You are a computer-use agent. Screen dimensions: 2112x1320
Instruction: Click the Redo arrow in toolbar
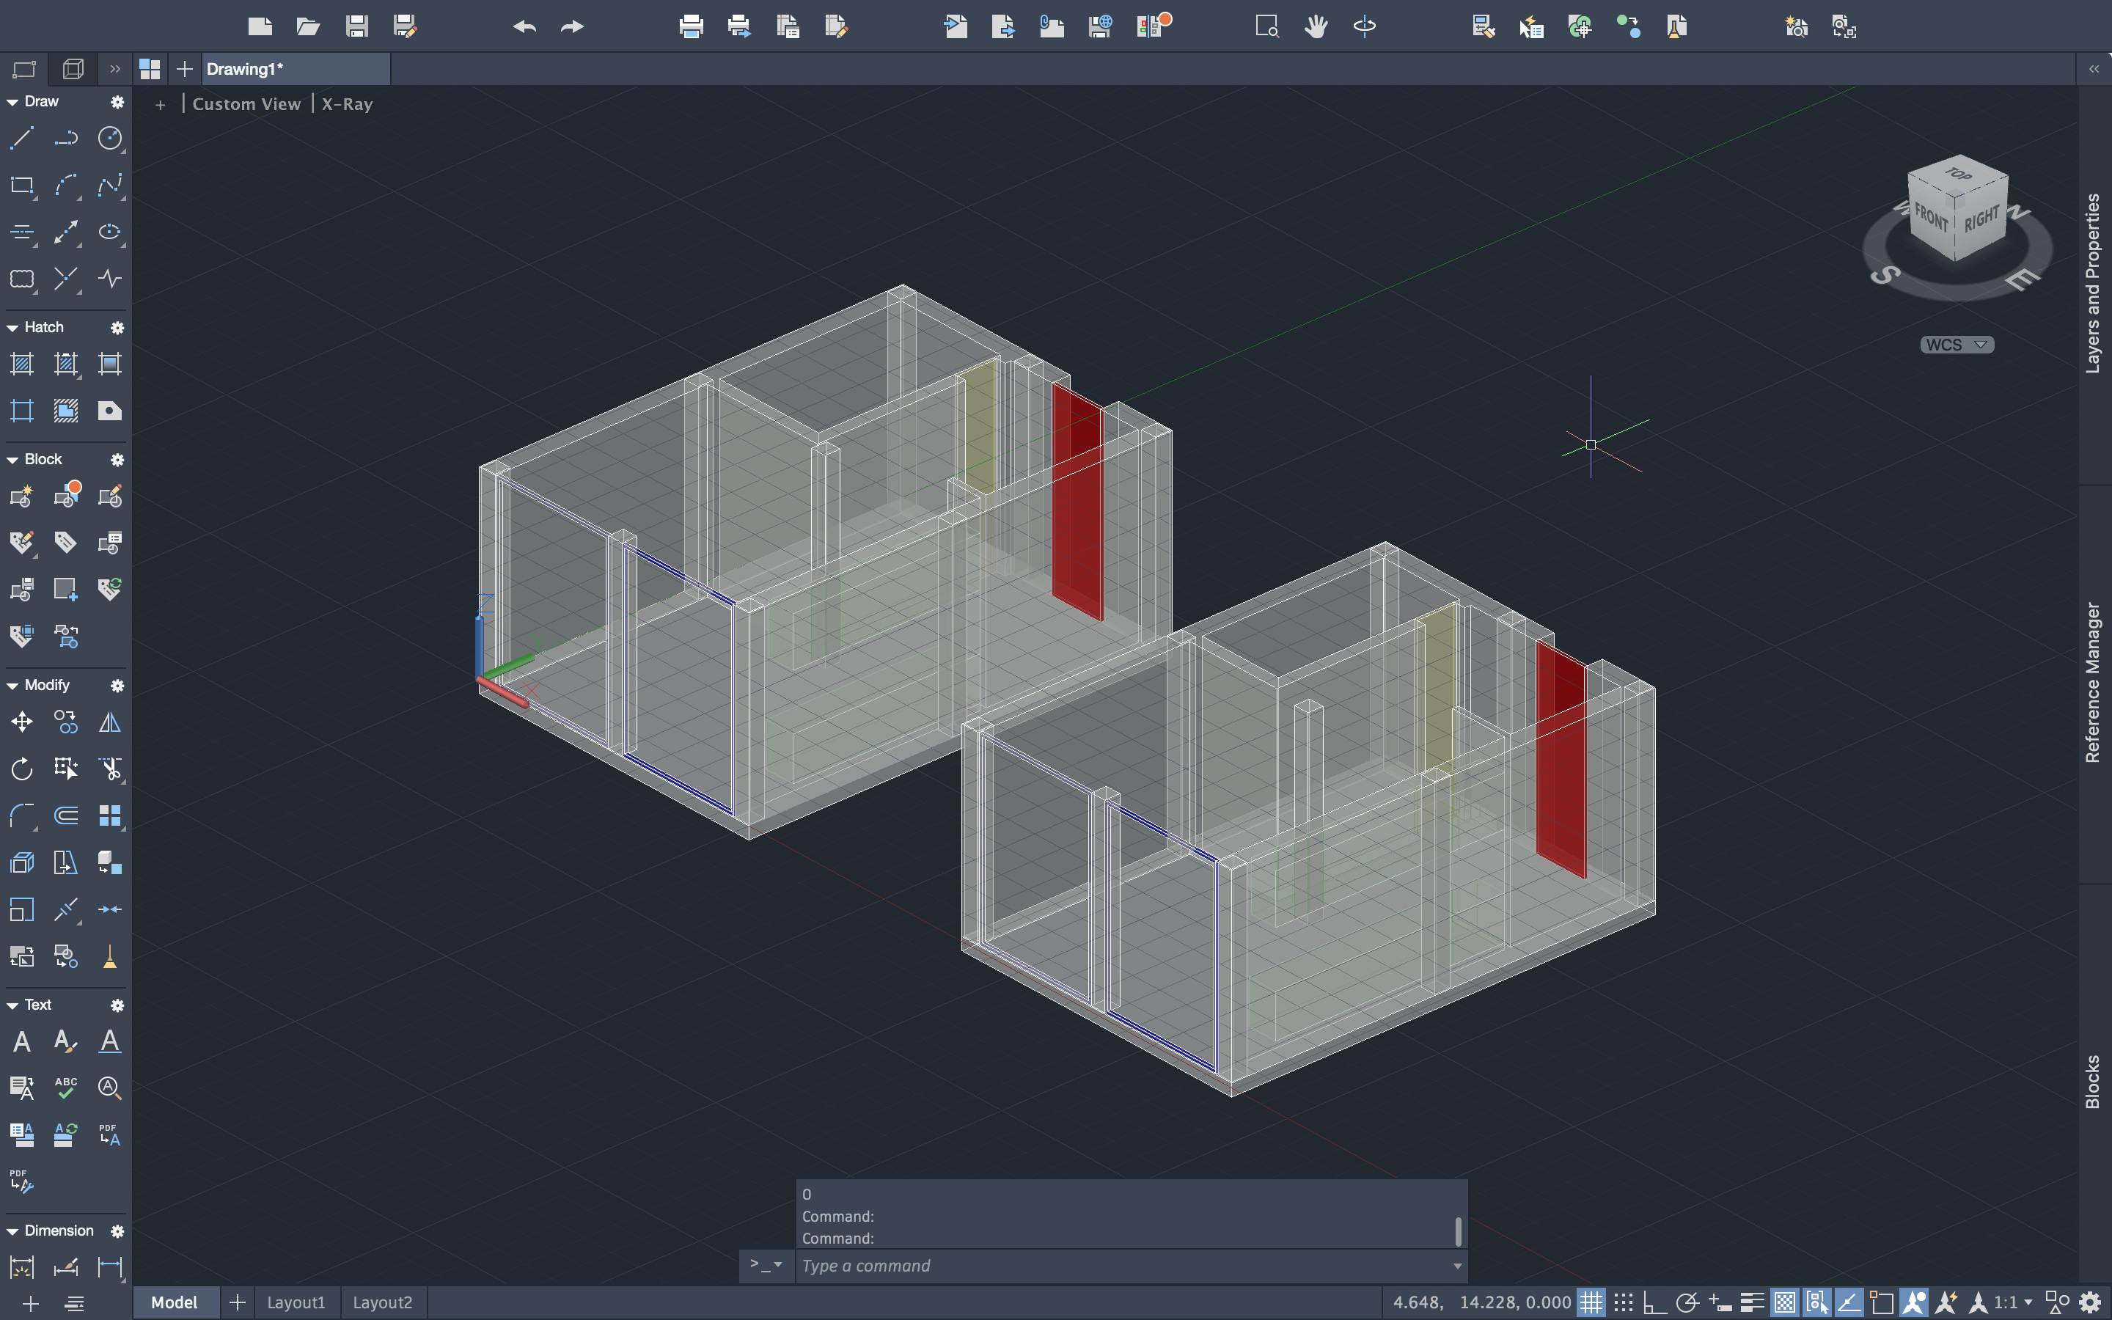[573, 26]
